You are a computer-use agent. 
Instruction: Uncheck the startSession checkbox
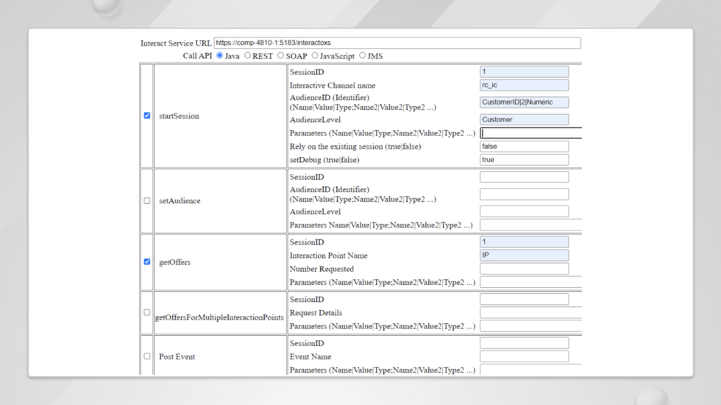point(146,116)
